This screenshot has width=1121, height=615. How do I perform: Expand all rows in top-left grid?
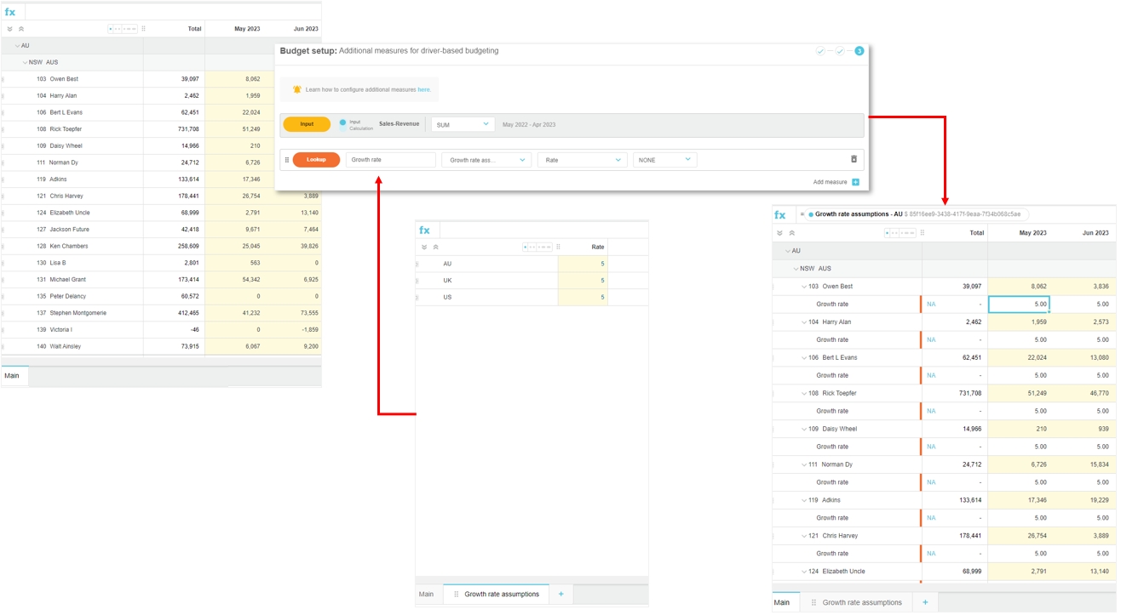[10, 29]
